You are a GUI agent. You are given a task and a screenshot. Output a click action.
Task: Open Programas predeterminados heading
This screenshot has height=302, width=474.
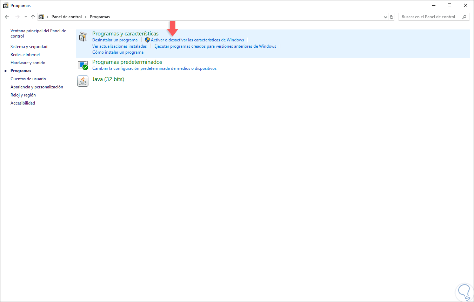127,62
